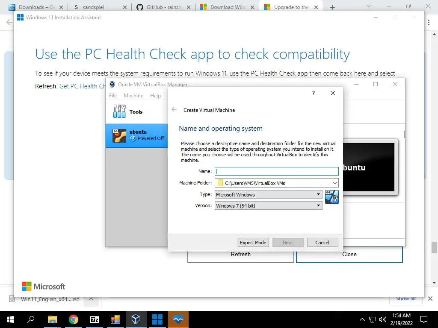The width and height of the screenshot is (438, 328).
Task: Click the network tray icon
Action: tap(373, 319)
